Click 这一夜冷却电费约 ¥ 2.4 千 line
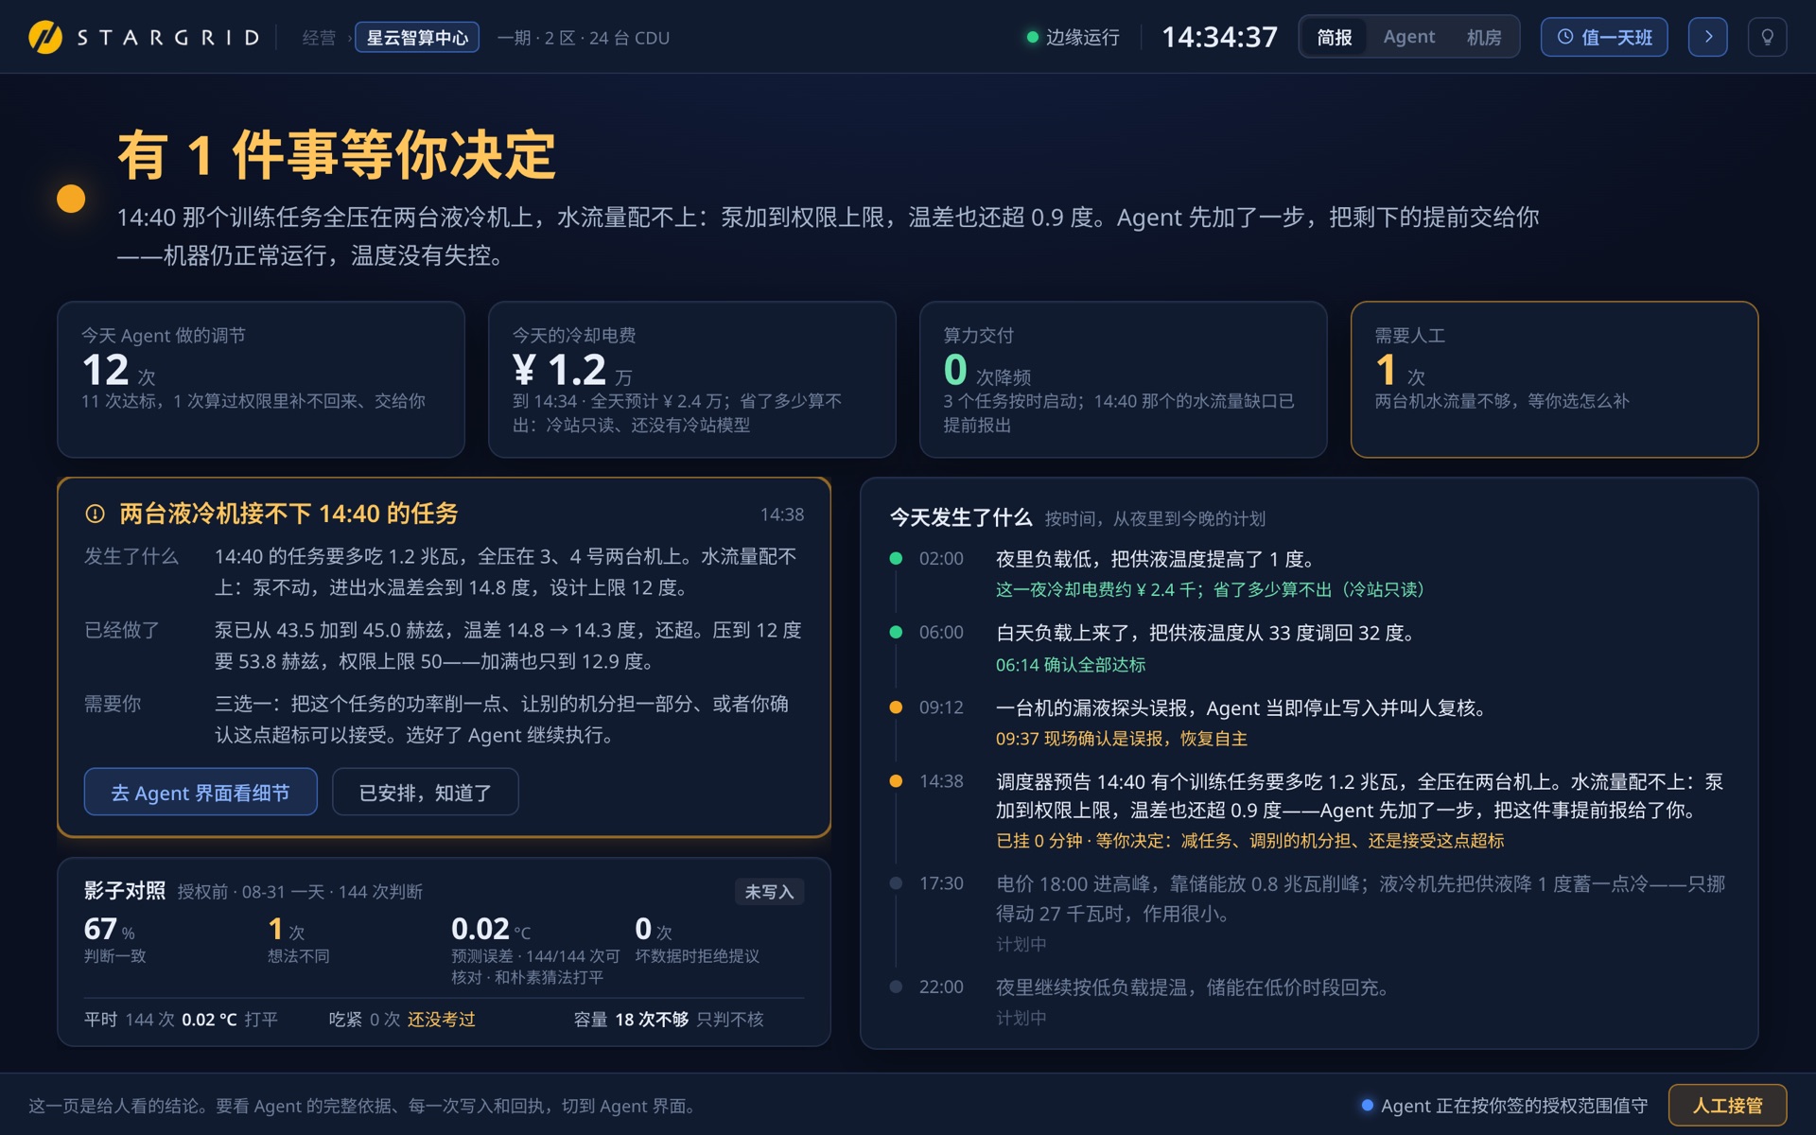Image resolution: width=1816 pixels, height=1135 pixels. [x=1209, y=589]
